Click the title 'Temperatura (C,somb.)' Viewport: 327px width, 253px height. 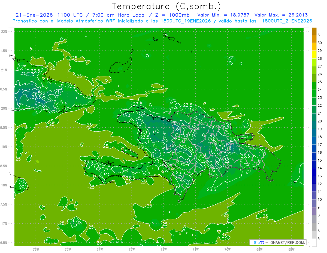point(166,6)
